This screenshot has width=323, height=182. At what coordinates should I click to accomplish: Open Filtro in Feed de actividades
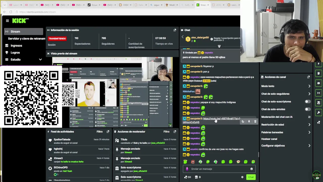tap(99, 132)
